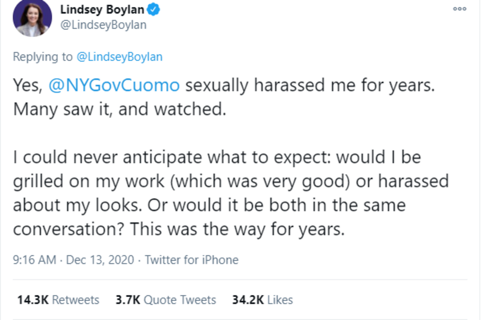Show the 34.2K Likes list
The width and height of the screenshot is (493, 320).
(262, 300)
